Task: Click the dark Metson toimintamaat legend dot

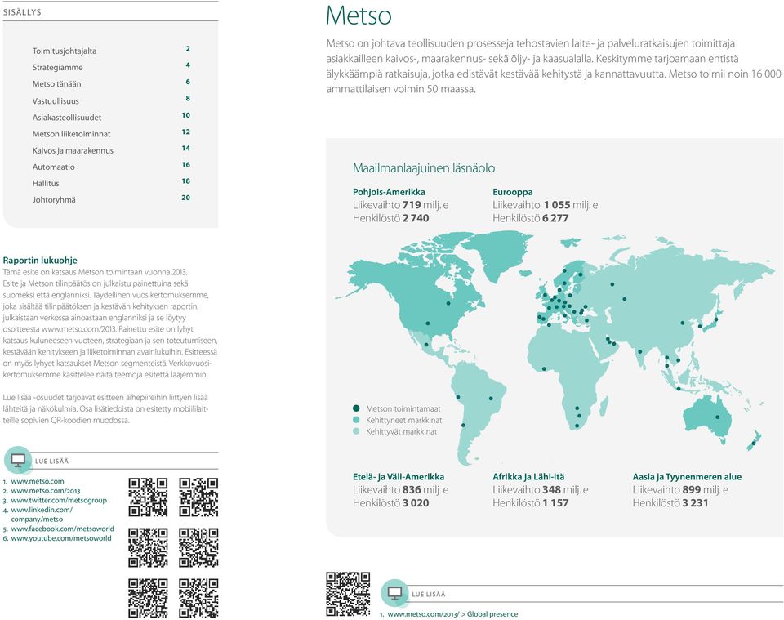Action: [356, 408]
